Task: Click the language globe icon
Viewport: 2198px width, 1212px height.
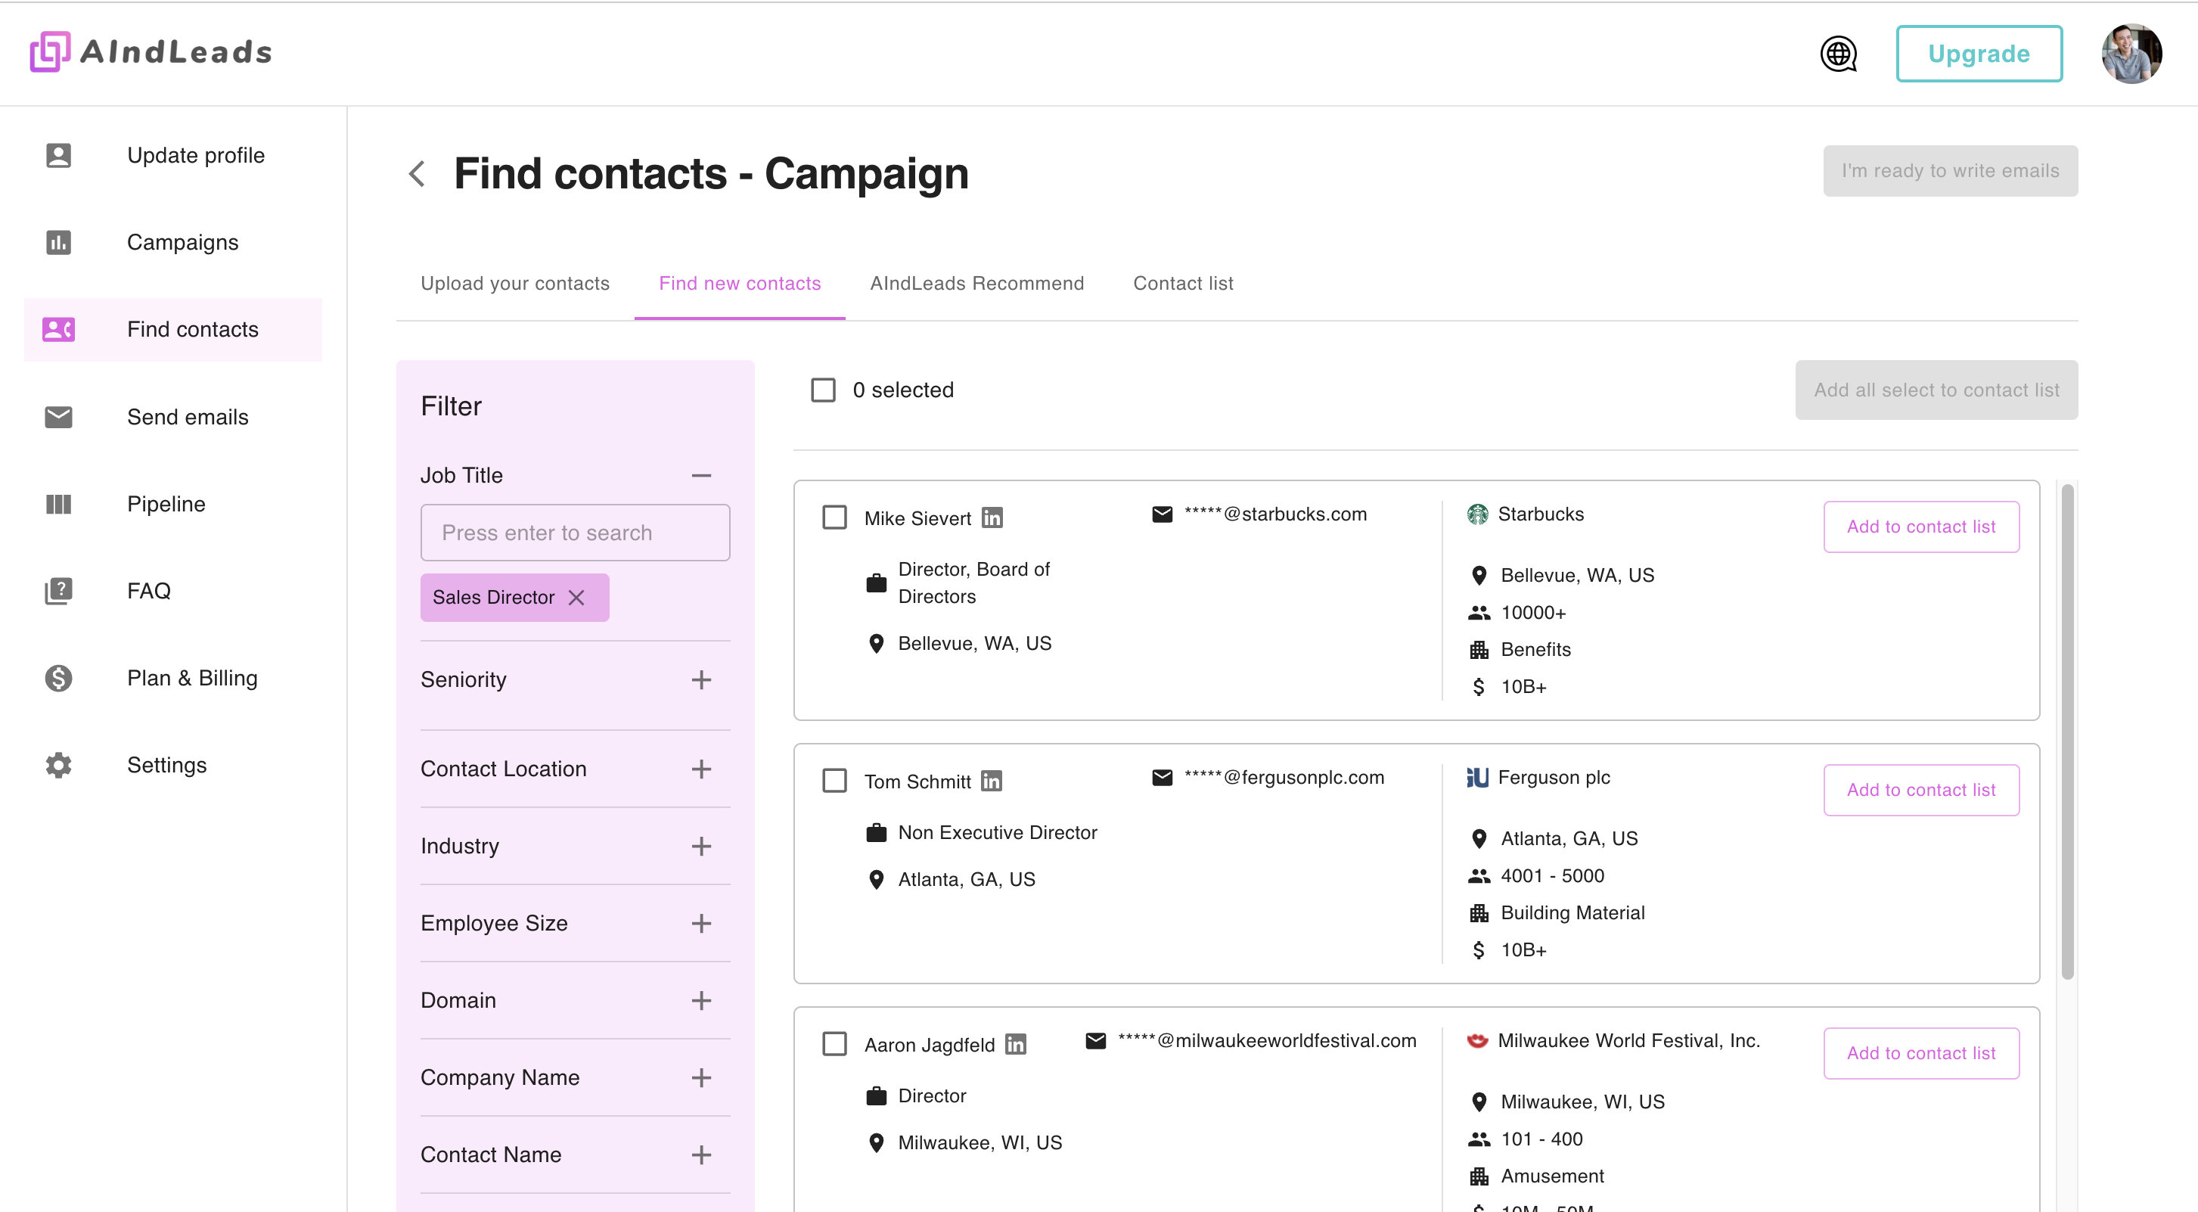Action: (1838, 54)
